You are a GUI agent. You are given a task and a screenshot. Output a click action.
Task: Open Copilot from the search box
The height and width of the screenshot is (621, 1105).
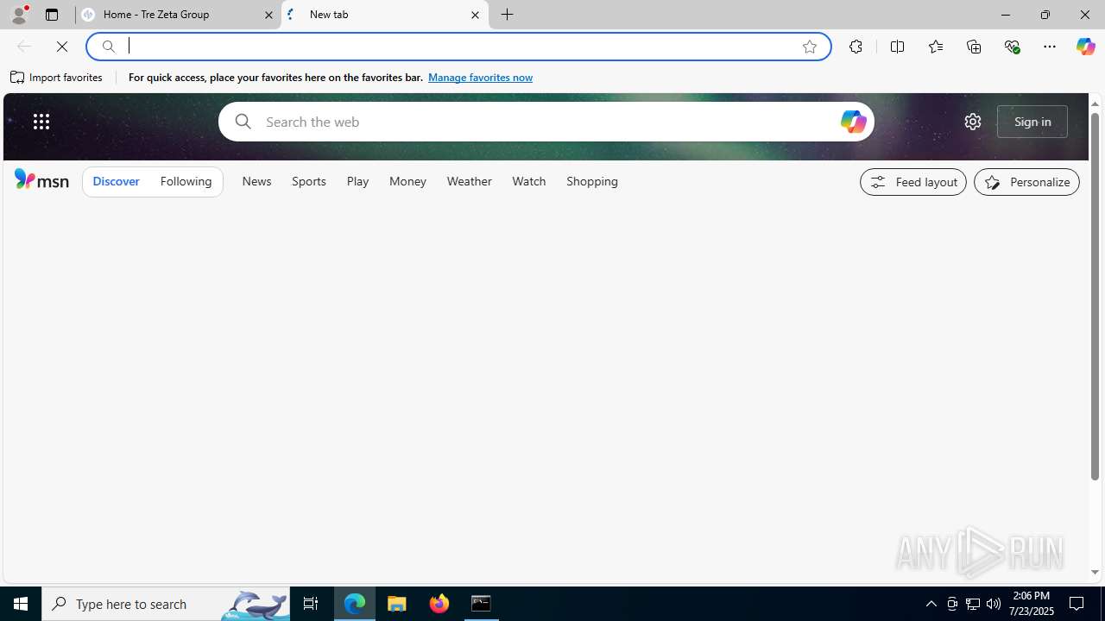[x=853, y=122]
